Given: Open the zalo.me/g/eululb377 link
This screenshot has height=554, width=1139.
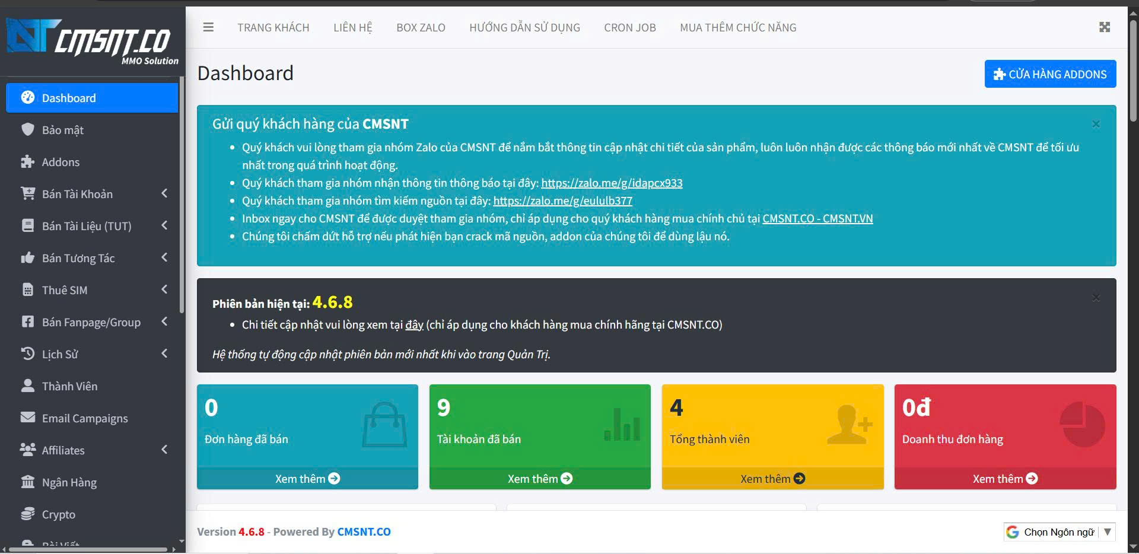Looking at the screenshot, I should (562, 200).
